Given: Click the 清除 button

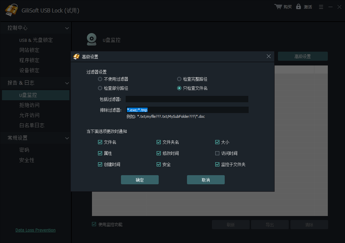Looking at the screenshot, I should coord(309,224).
